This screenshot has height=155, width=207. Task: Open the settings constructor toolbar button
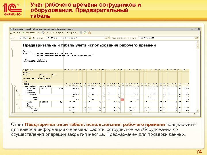tap(53, 33)
